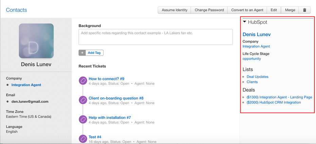
Task: Open ticket How to connect? #9
Action: 107,79
